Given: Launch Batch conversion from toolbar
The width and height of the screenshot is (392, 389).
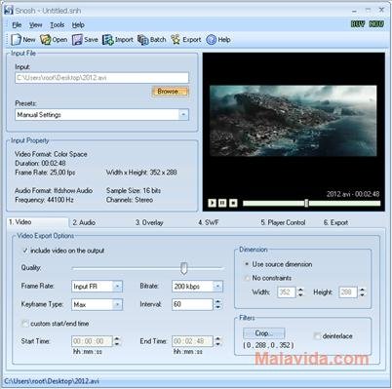Looking at the screenshot, I should point(142,40).
